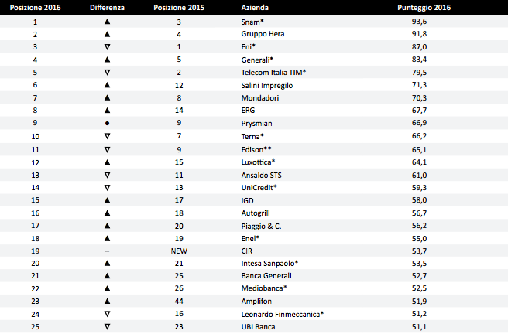Click the dash symbol in CIR row
This screenshot has width=508, height=334.
(107, 251)
